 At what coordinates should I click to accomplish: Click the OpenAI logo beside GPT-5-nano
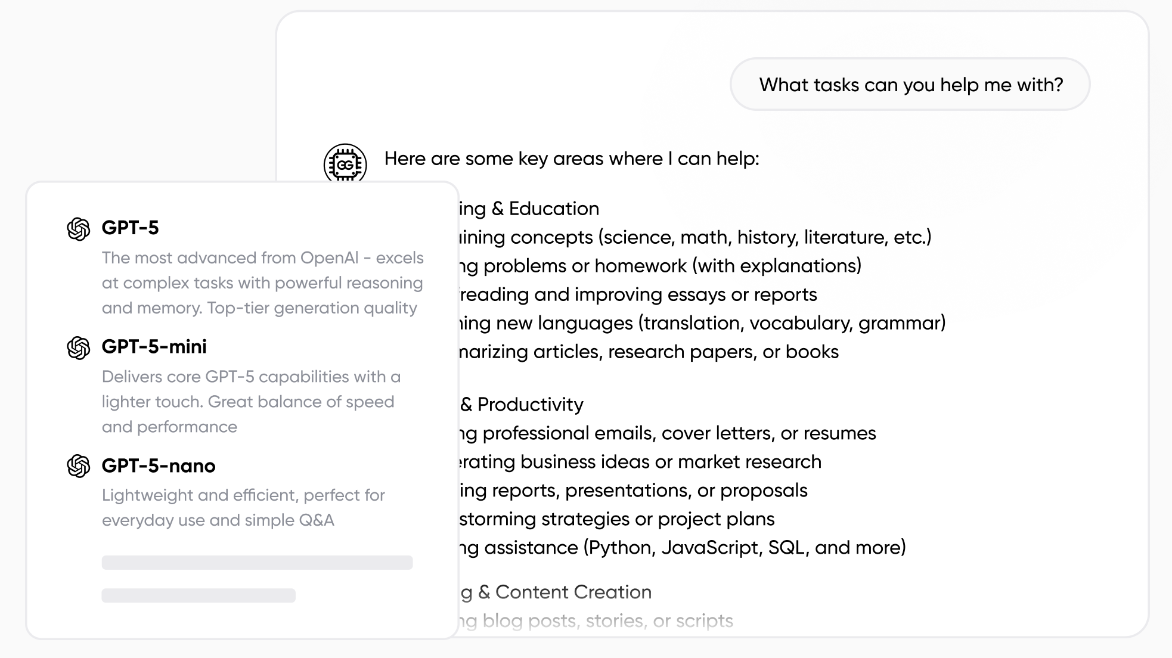coord(78,466)
